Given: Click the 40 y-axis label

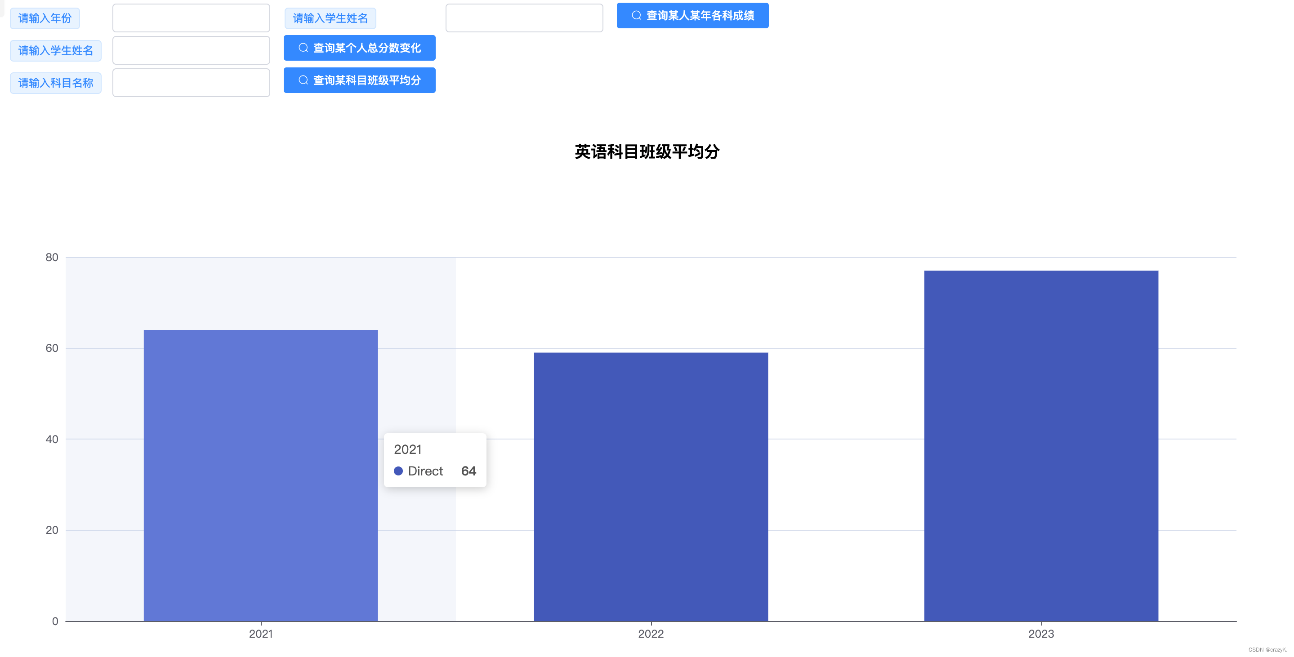Looking at the screenshot, I should [52, 439].
